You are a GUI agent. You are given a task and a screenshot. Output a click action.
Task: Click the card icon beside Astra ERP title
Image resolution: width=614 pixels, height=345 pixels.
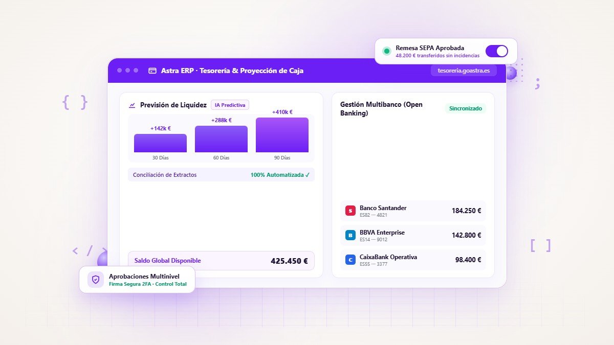152,71
